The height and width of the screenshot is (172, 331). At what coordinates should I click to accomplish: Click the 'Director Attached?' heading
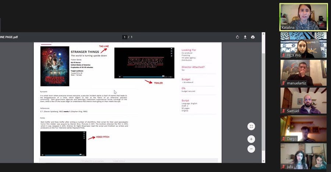pyautogui.click(x=193, y=67)
